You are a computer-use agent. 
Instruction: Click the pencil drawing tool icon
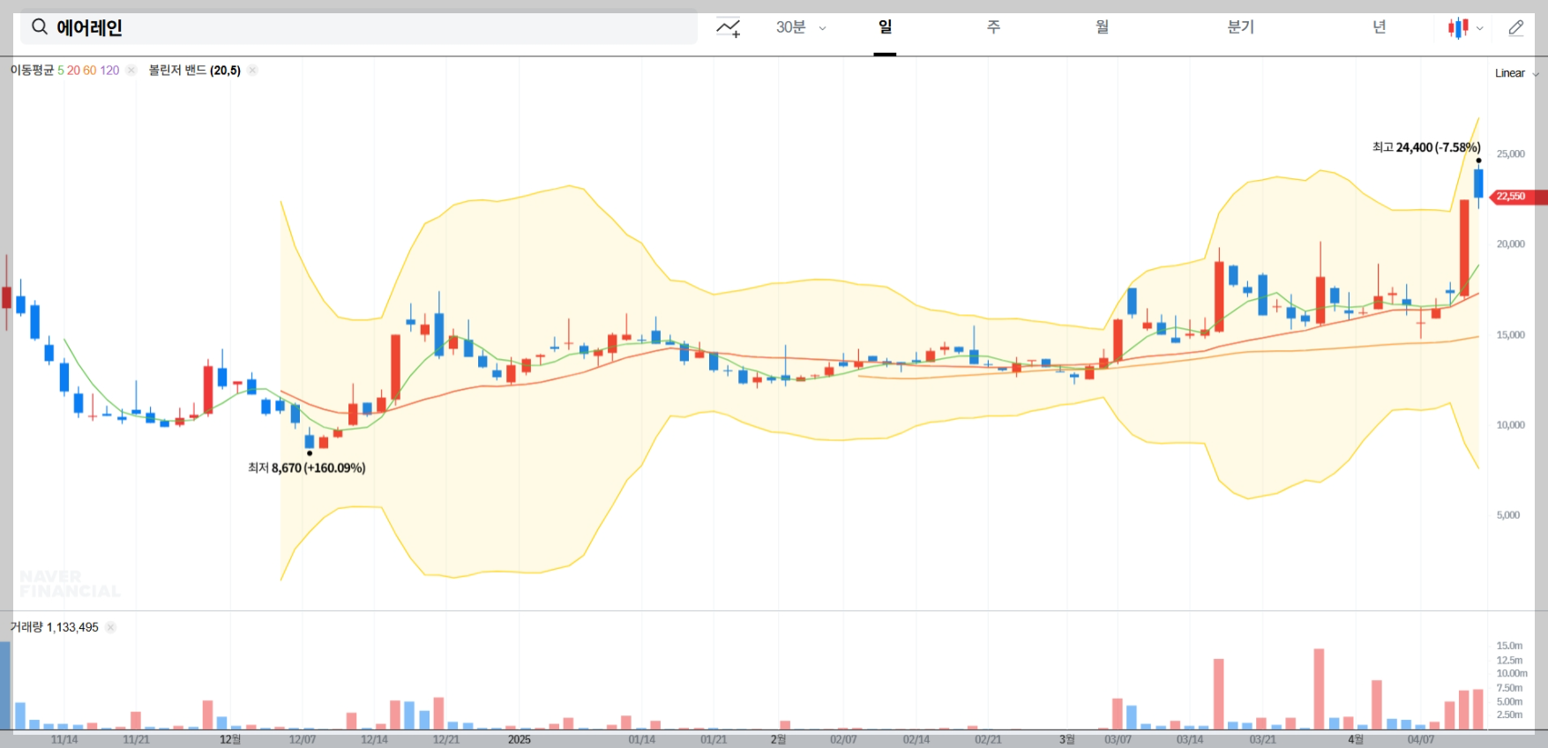click(1515, 27)
